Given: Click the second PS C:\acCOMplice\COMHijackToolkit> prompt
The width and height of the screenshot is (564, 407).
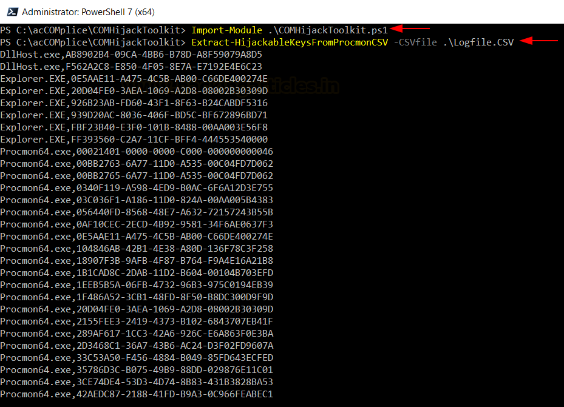Looking at the screenshot, I should [x=93, y=42].
